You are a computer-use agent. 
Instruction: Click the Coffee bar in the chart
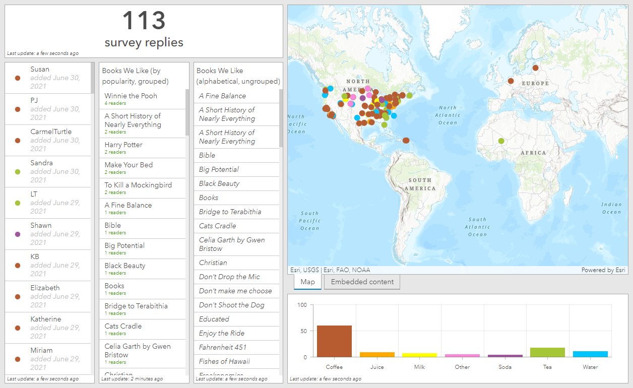[334, 341]
